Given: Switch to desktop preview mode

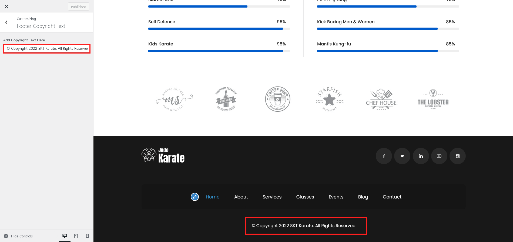Looking at the screenshot, I should pyautogui.click(x=65, y=236).
